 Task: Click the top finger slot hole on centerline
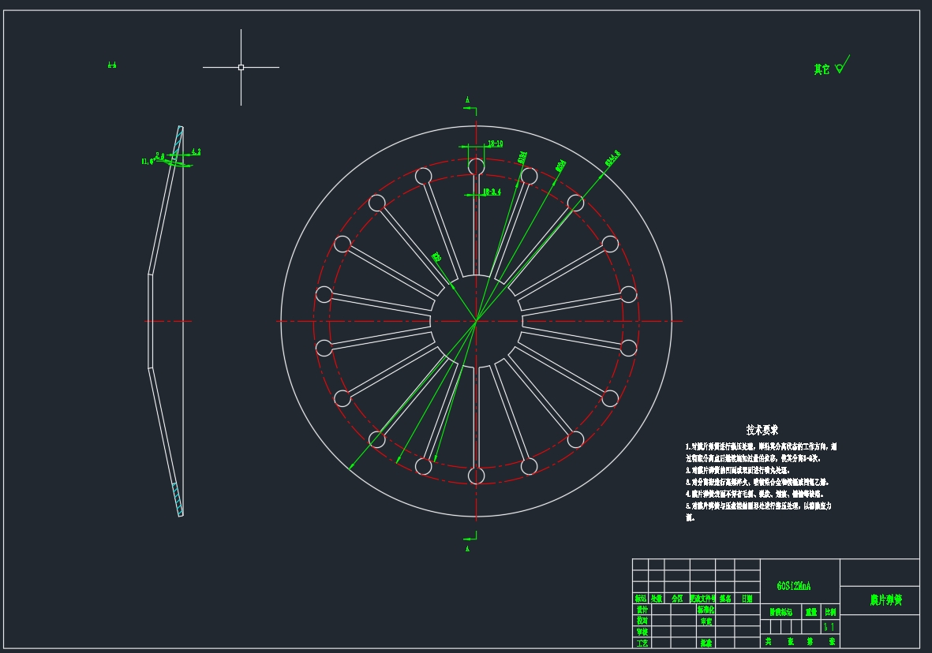[476, 166]
